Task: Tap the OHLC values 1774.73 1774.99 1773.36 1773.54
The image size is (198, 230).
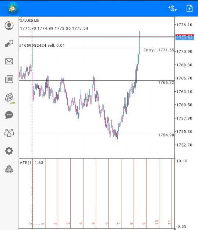Action: (54, 28)
